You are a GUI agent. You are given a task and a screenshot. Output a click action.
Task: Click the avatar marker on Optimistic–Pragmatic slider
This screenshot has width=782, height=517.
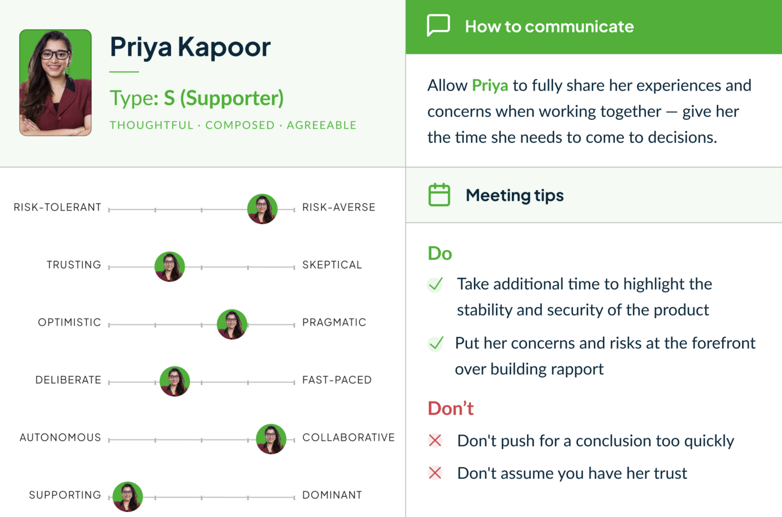pyautogui.click(x=232, y=324)
